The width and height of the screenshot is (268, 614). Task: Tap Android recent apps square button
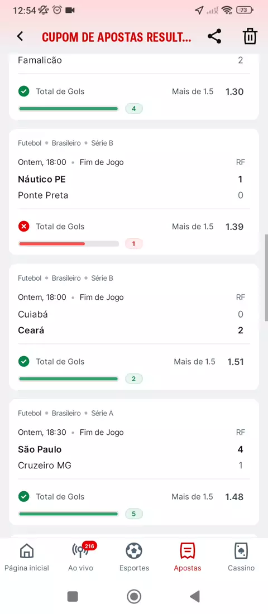click(x=73, y=596)
